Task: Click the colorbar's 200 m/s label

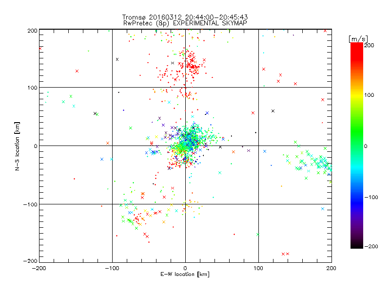Action: point(369,45)
